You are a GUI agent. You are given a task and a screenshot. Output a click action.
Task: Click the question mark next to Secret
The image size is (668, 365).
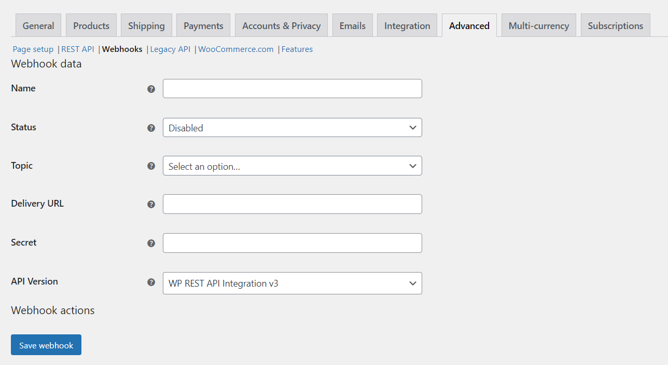[x=151, y=243]
